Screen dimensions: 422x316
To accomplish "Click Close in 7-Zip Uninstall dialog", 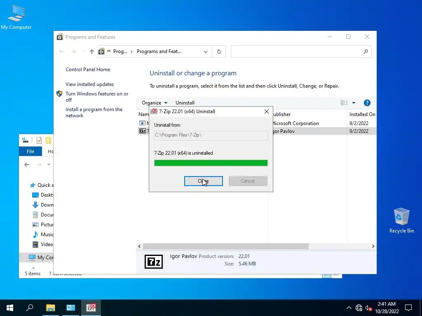I will 204,181.
